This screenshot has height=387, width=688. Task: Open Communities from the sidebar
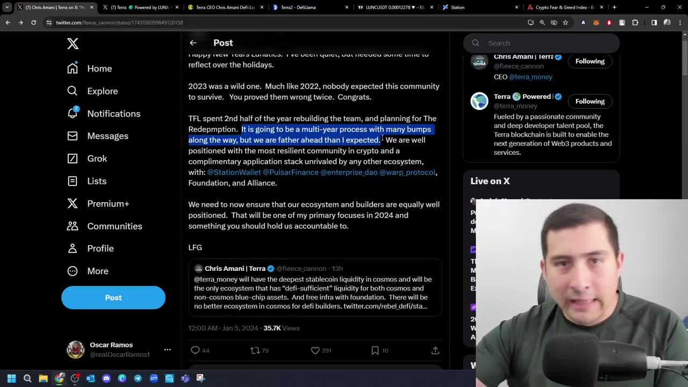(105, 226)
